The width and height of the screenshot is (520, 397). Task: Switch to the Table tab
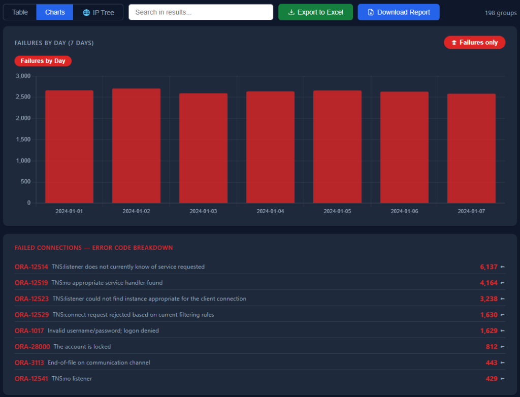pyautogui.click(x=20, y=12)
